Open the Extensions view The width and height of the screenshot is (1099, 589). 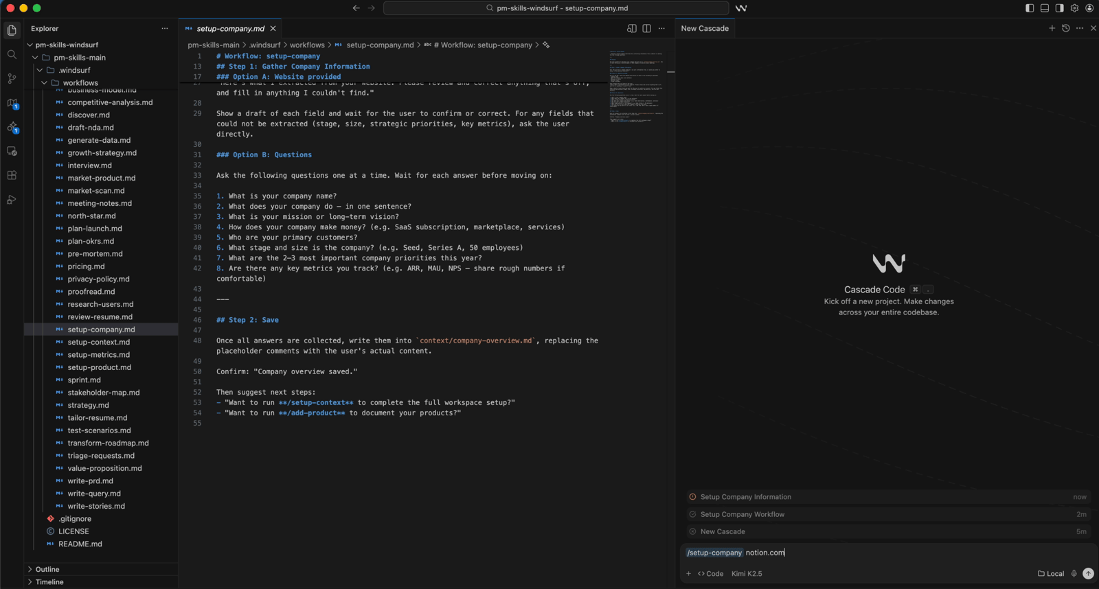pyautogui.click(x=12, y=175)
